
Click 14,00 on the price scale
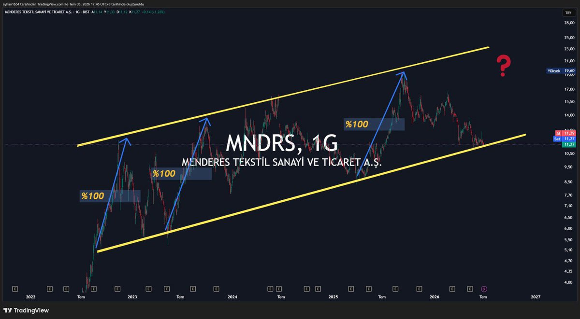point(569,115)
